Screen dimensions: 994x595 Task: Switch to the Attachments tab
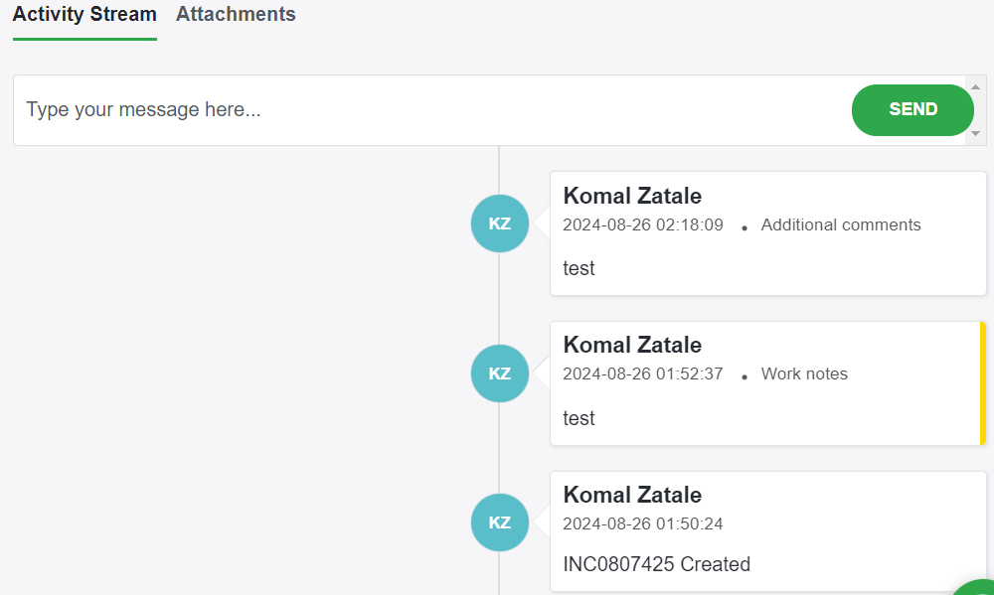(235, 14)
